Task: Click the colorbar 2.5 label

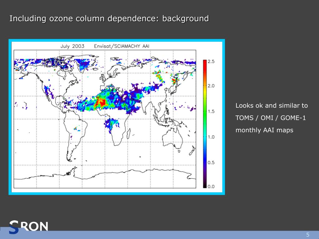Action: pyautogui.click(x=211, y=61)
